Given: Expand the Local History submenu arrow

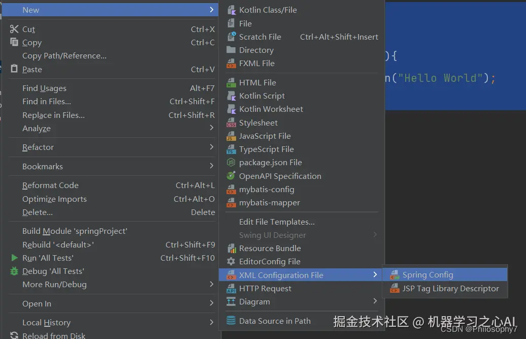Looking at the screenshot, I should pyautogui.click(x=211, y=322).
